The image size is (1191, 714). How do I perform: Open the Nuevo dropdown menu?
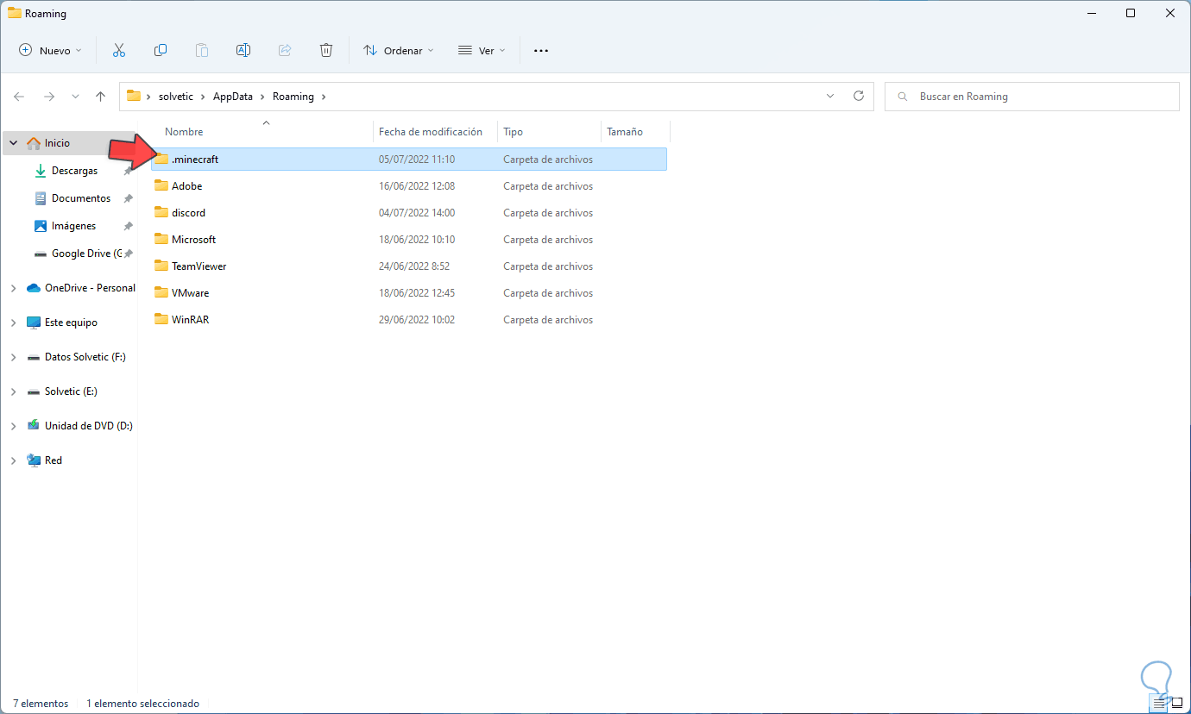click(x=51, y=51)
